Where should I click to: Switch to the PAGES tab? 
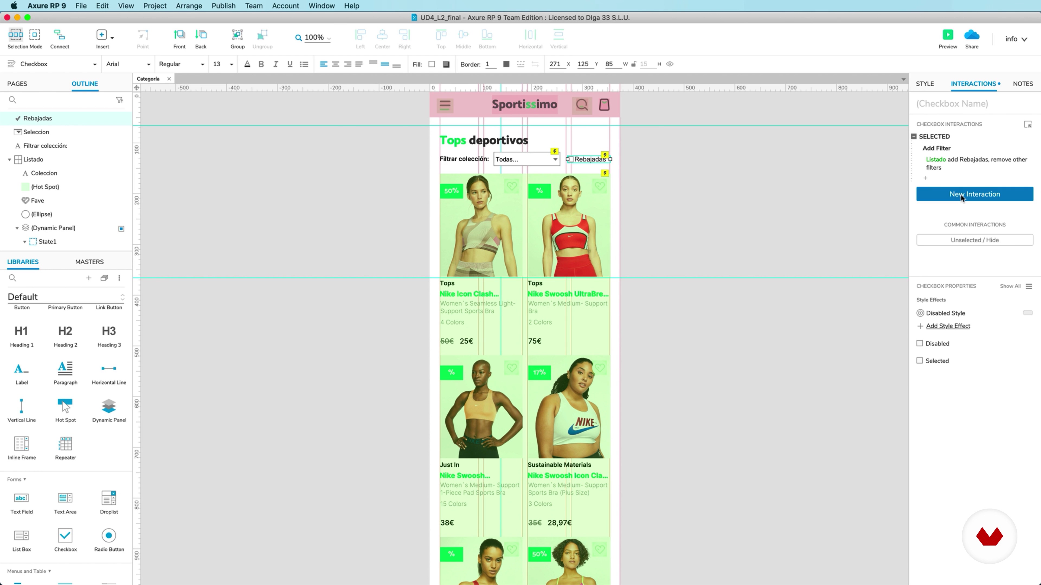pyautogui.click(x=17, y=84)
